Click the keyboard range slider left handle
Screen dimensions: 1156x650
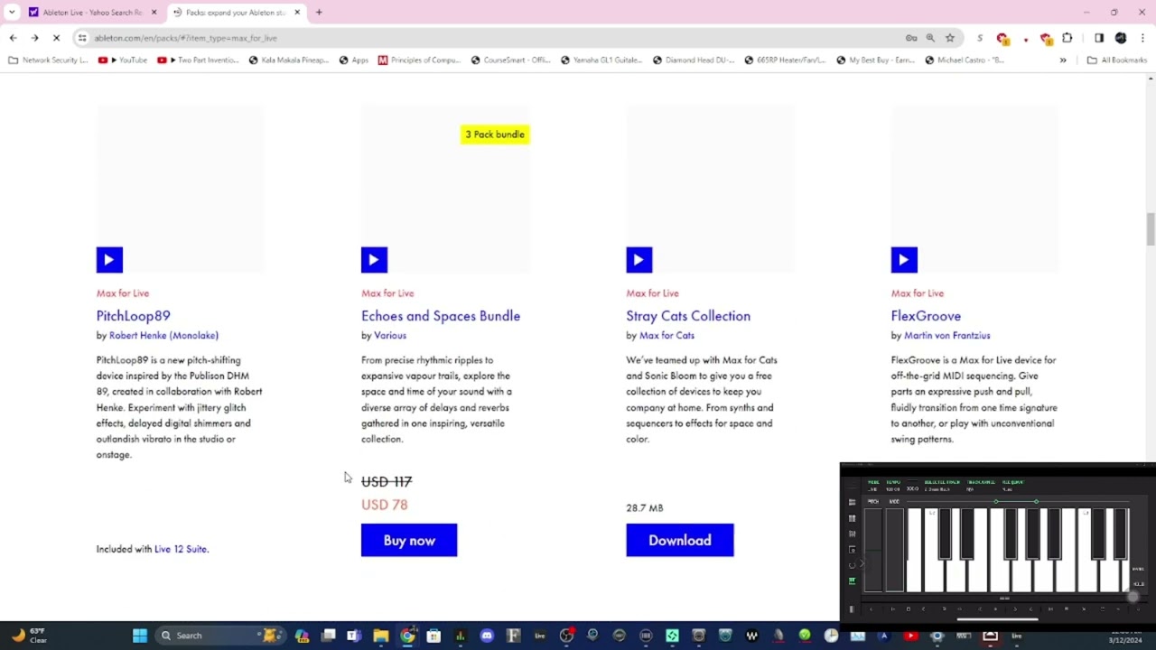tap(996, 502)
